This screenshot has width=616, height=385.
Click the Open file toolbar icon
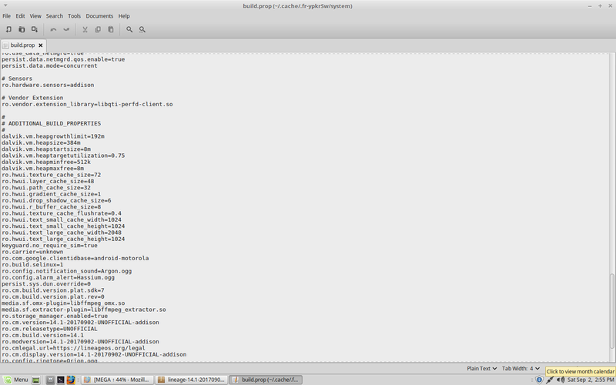point(22,29)
